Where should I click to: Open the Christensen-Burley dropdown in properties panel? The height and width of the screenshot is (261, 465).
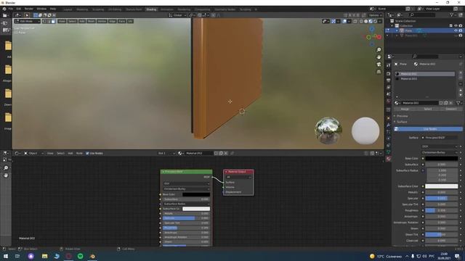pos(440,152)
